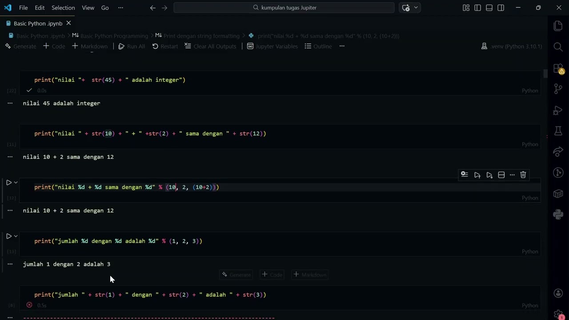Screen dimensions: 569x320
Task: Click the VS Code logo icon
Action: [x=8, y=8]
